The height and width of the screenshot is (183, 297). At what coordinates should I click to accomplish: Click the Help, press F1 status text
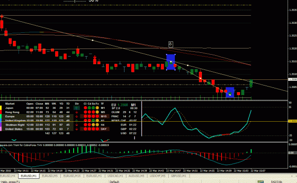coord(10,182)
